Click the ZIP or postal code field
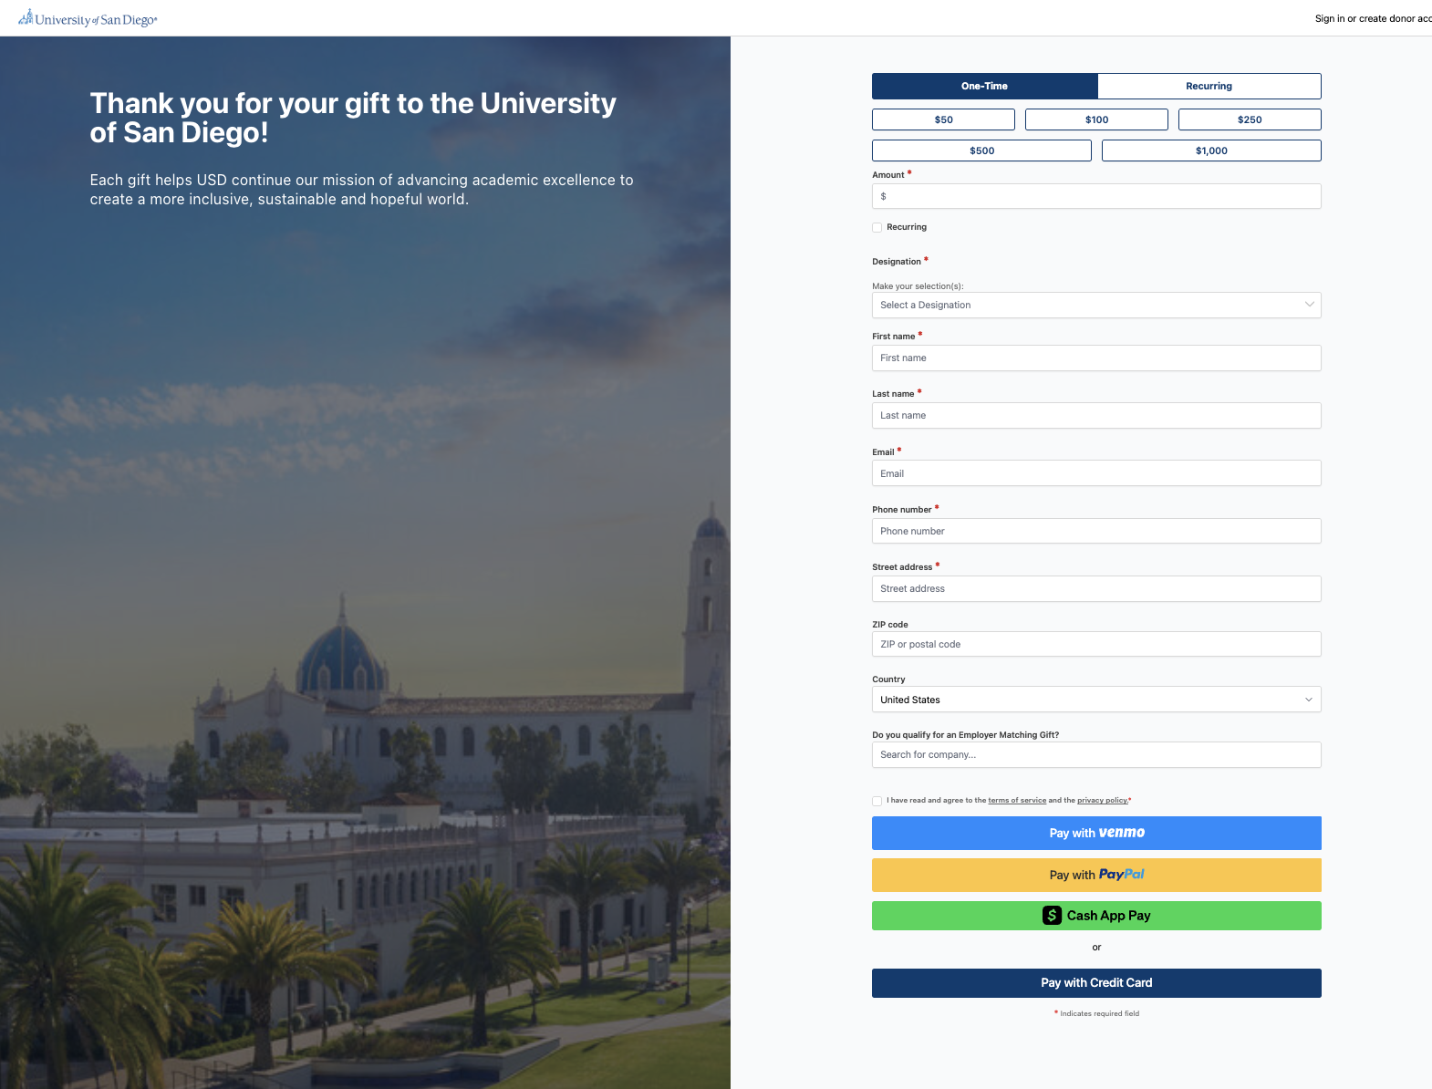Screen dimensions: 1432x1089 point(1096,644)
